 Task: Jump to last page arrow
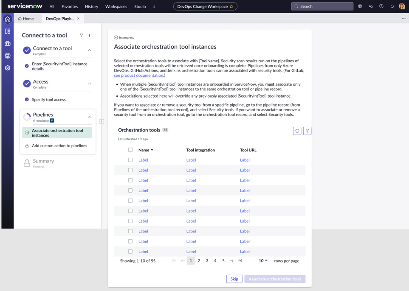pyautogui.click(x=240, y=261)
